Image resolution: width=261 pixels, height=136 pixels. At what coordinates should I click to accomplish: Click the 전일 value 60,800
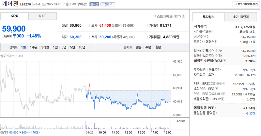coord(76,25)
